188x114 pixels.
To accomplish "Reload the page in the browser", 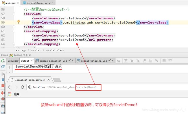I will click(23, 87).
